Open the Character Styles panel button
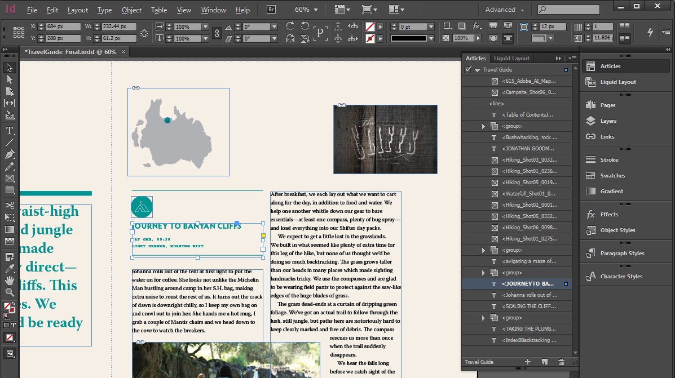This screenshot has height=378, width=675. coord(621,277)
